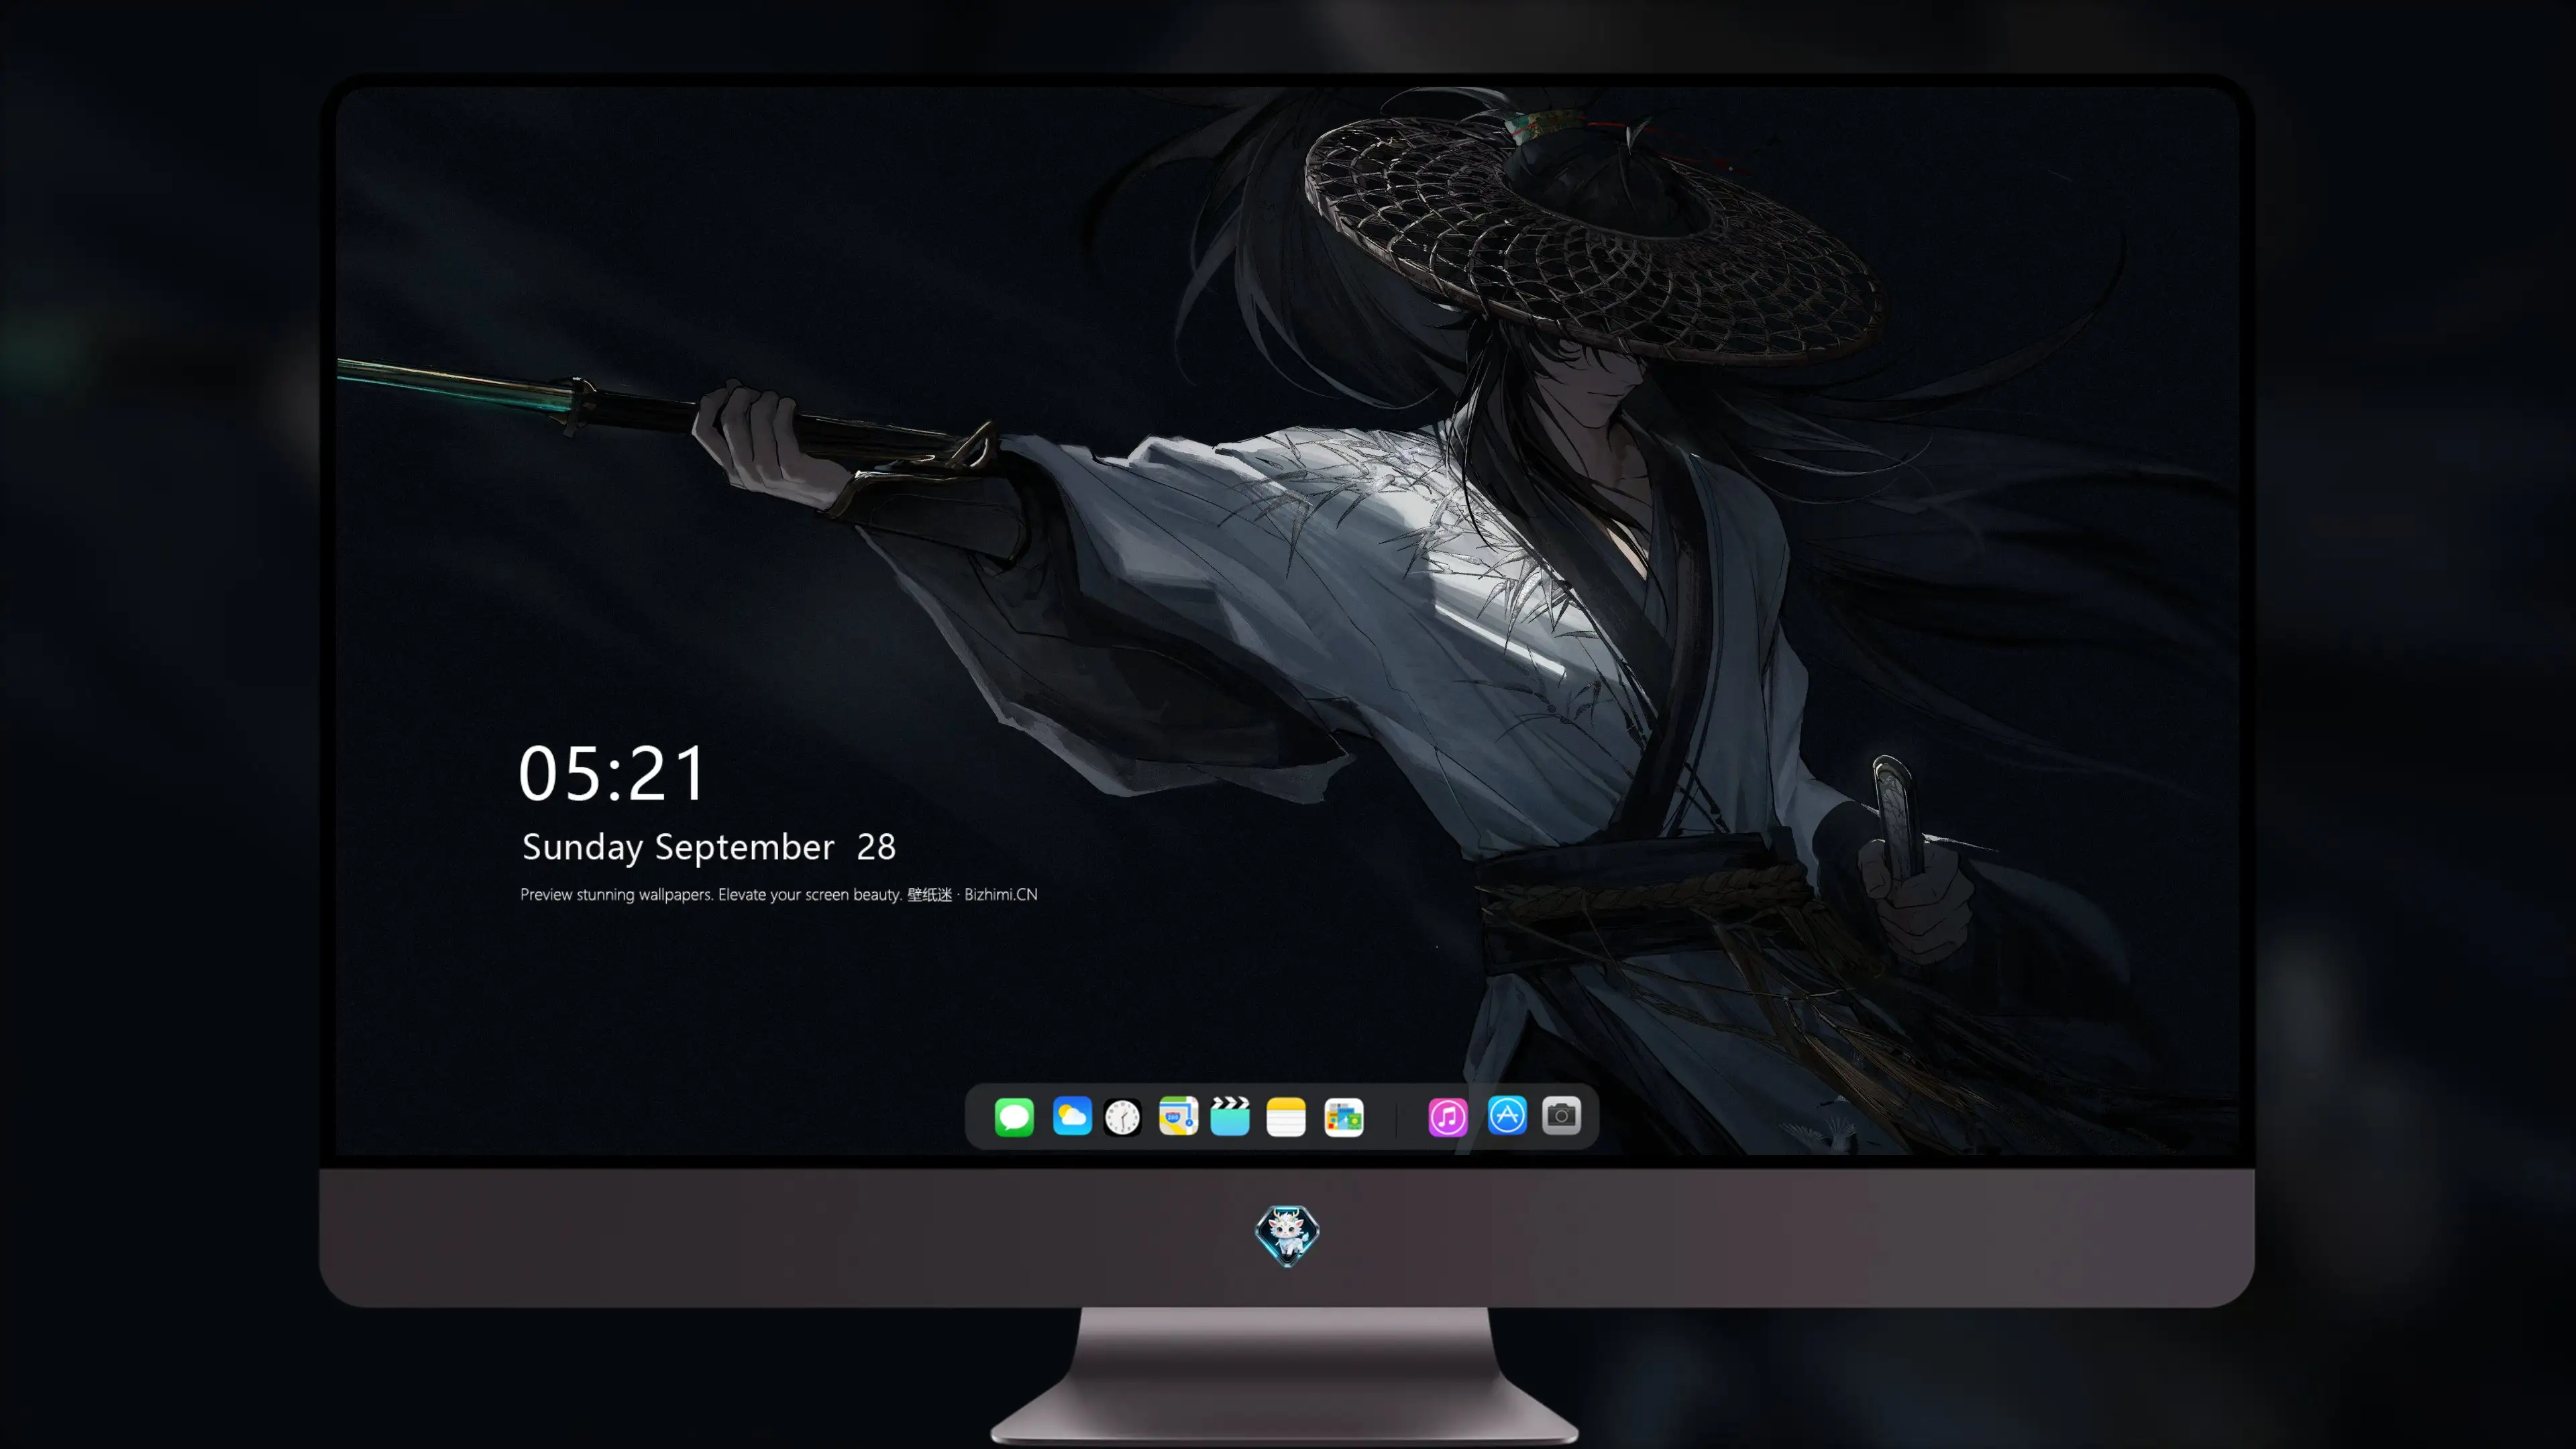This screenshot has width=2576, height=1449.
Task: Select the "Sunday September 28" date text
Action: coord(709,847)
